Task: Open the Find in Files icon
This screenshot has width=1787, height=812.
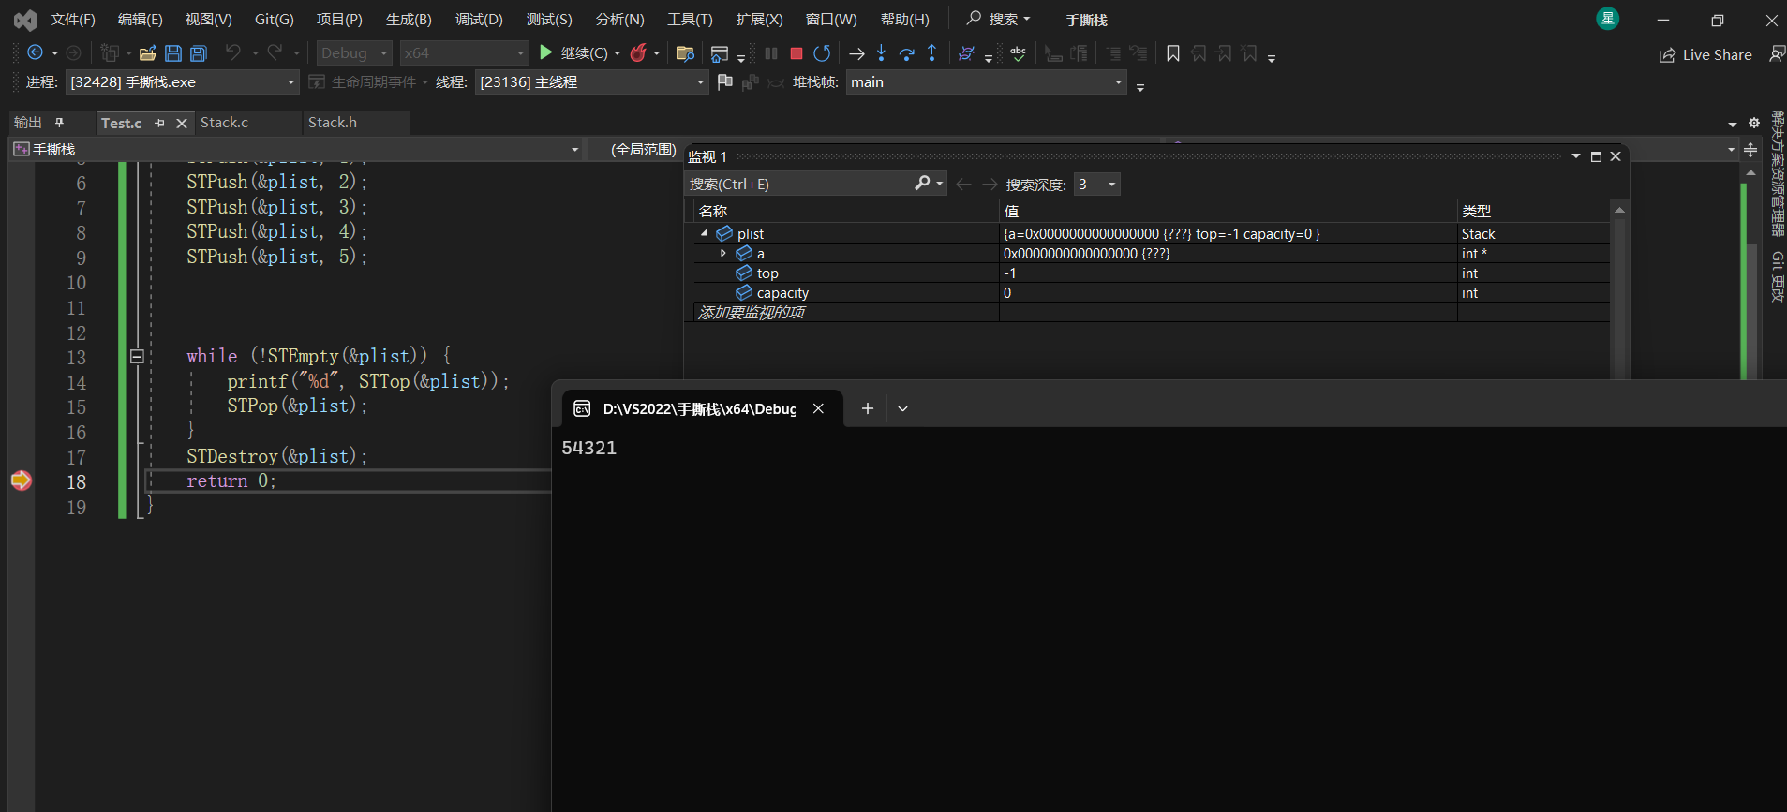Action: [685, 53]
